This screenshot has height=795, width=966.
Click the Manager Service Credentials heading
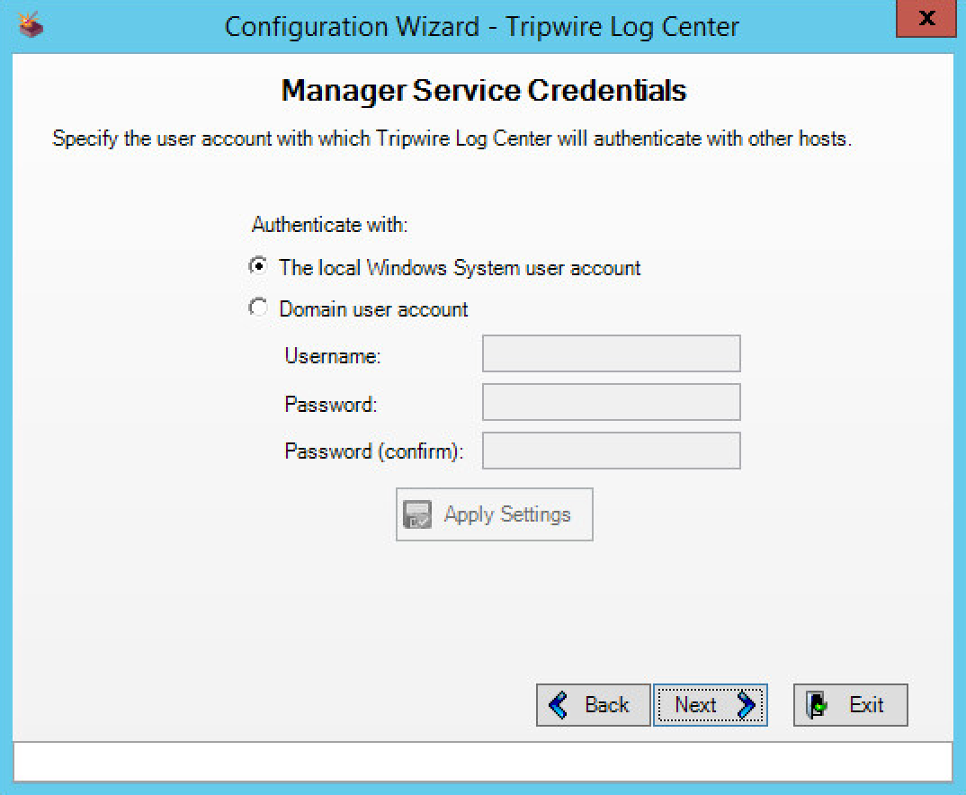pos(483,91)
